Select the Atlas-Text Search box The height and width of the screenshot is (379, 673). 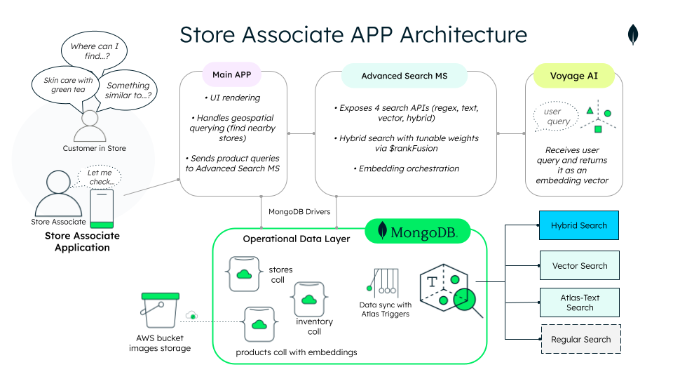pos(580,302)
